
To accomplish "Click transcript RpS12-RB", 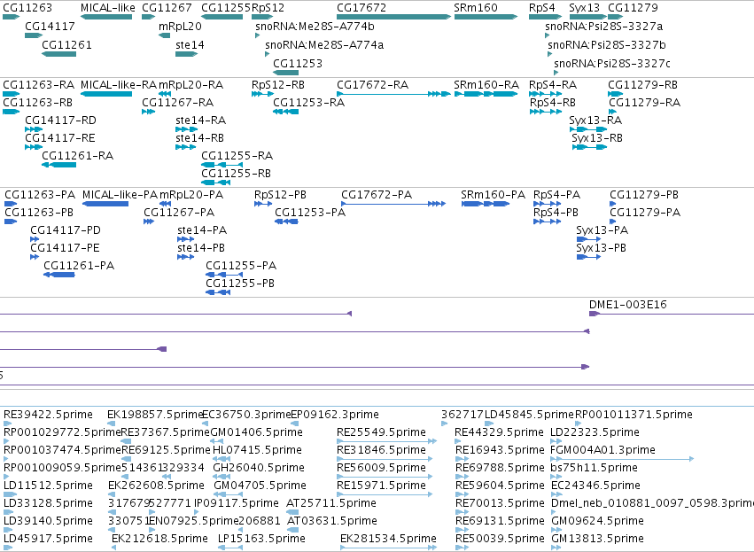I will pos(278,85).
